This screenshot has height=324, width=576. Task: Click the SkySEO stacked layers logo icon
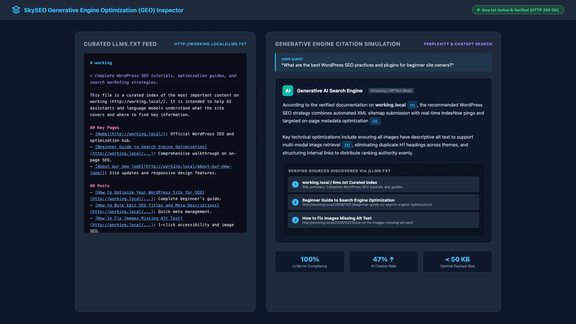click(16, 10)
